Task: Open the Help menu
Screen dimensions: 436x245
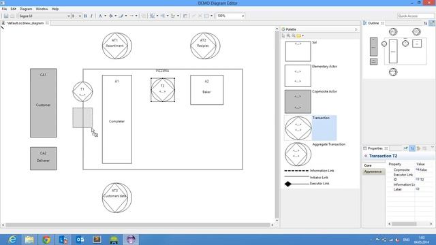Action: (x=55, y=9)
